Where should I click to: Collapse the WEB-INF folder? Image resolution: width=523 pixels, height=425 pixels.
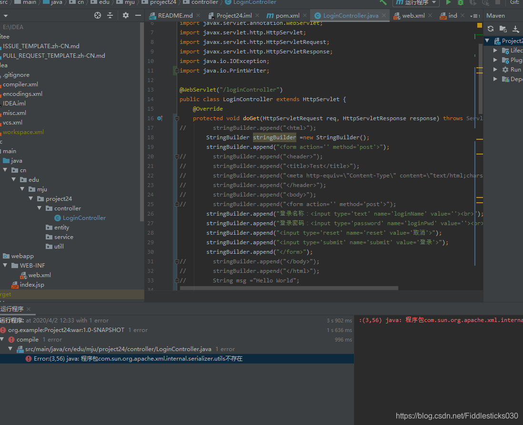[5, 265]
